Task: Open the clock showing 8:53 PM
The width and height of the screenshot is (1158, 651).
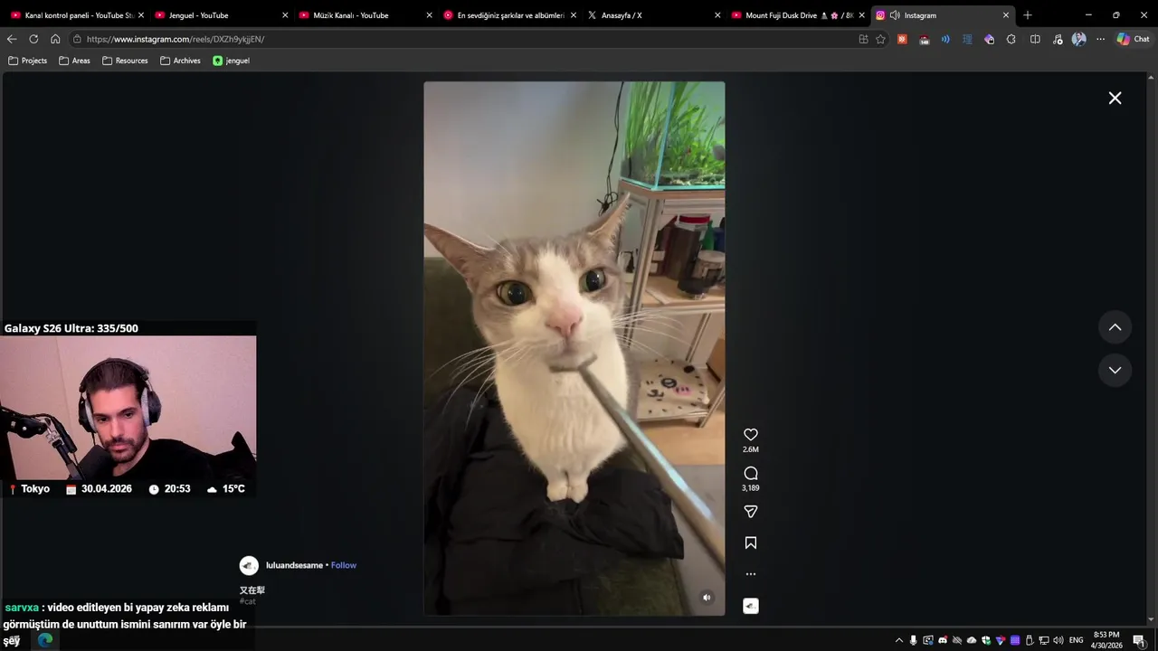Action: click(x=1106, y=640)
